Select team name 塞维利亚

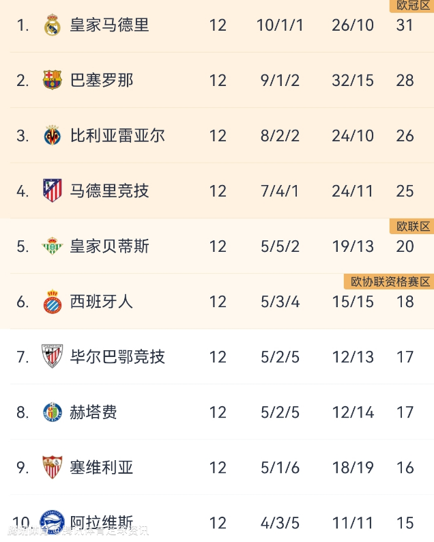pyautogui.click(x=102, y=468)
